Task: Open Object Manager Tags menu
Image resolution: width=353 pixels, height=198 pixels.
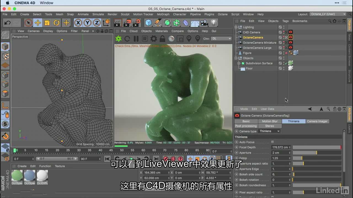Action: point(285,21)
